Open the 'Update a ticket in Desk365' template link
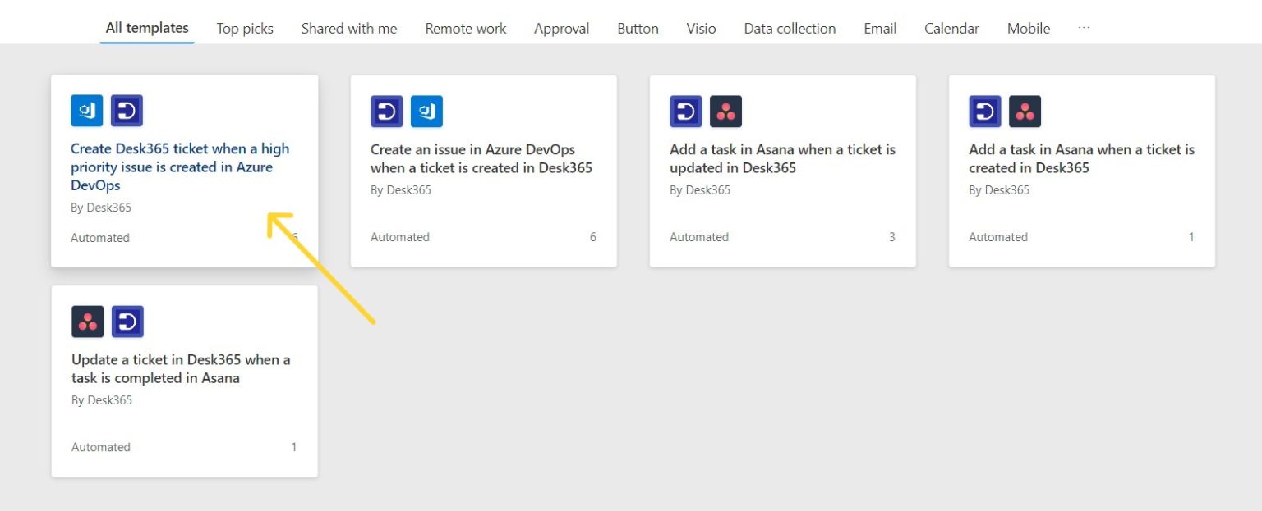The height and width of the screenshot is (511, 1262). (x=181, y=368)
